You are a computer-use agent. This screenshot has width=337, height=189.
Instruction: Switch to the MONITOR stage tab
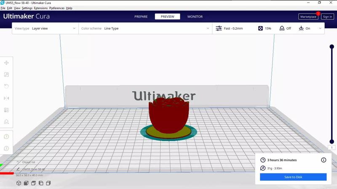coord(195,16)
